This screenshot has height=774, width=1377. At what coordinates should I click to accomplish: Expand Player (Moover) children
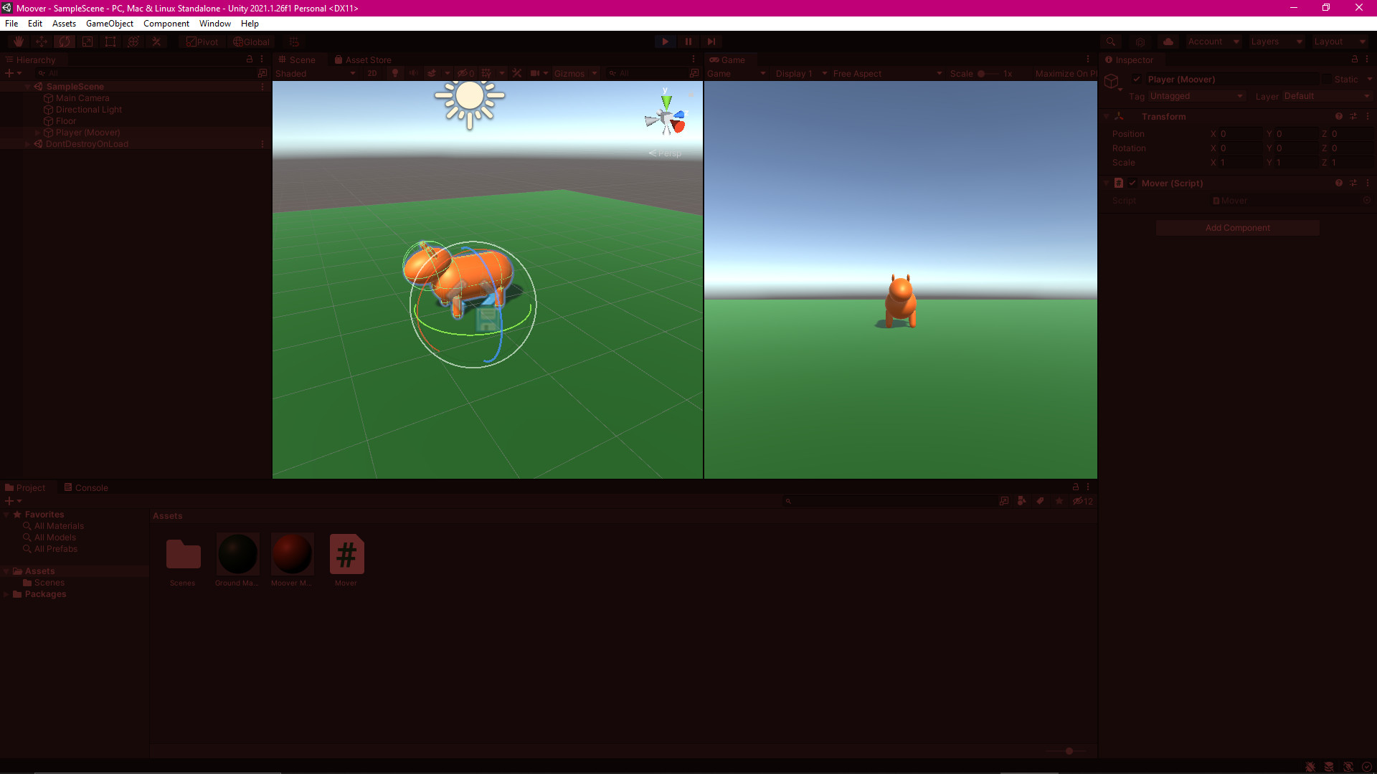point(37,133)
